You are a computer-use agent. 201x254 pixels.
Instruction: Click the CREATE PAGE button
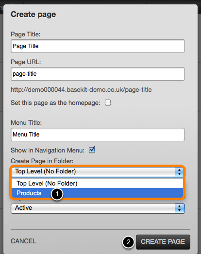163,242
